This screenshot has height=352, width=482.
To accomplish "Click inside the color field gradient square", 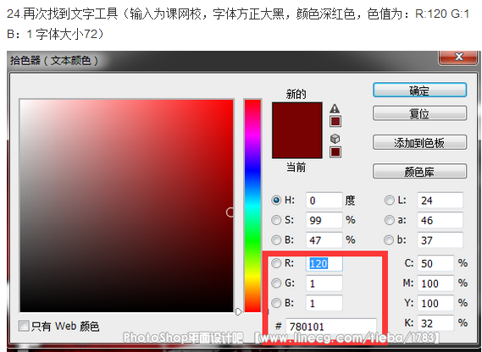I will click(127, 206).
